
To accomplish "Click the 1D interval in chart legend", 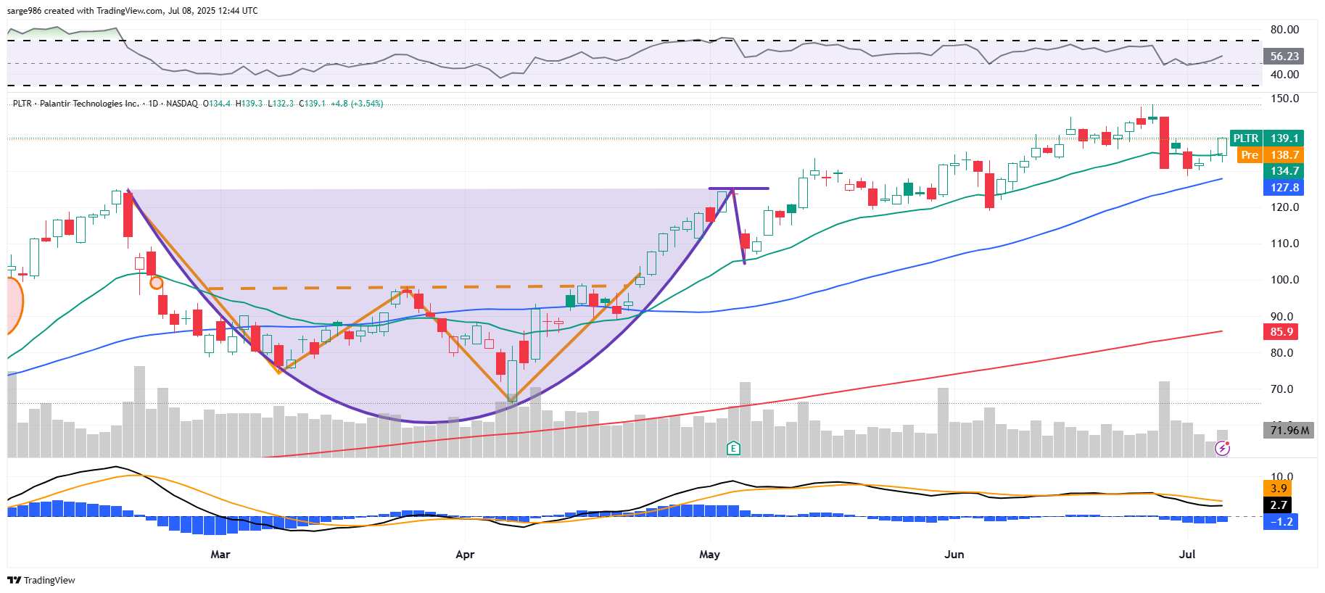I will [x=153, y=104].
